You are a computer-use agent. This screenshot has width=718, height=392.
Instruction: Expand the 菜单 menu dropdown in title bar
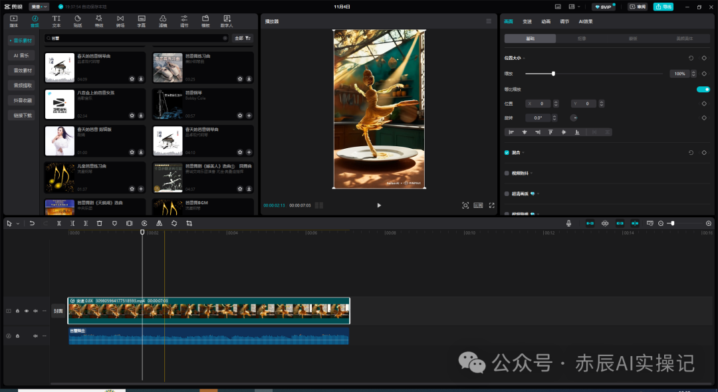(39, 7)
